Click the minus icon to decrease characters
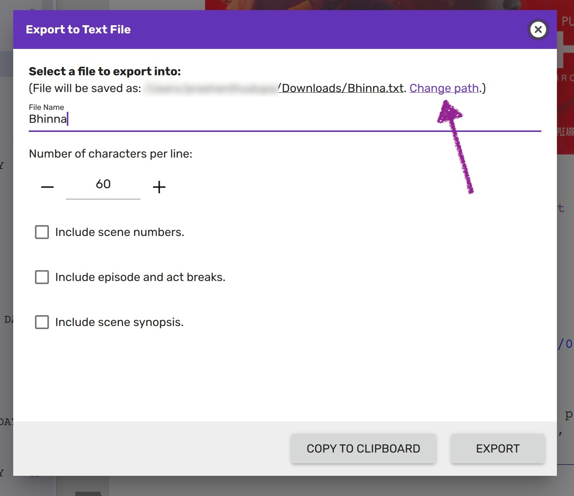 pos(47,187)
